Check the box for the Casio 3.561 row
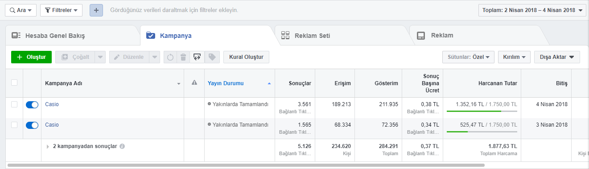The height and width of the screenshot is (169, 589). (x=14, y=104)
